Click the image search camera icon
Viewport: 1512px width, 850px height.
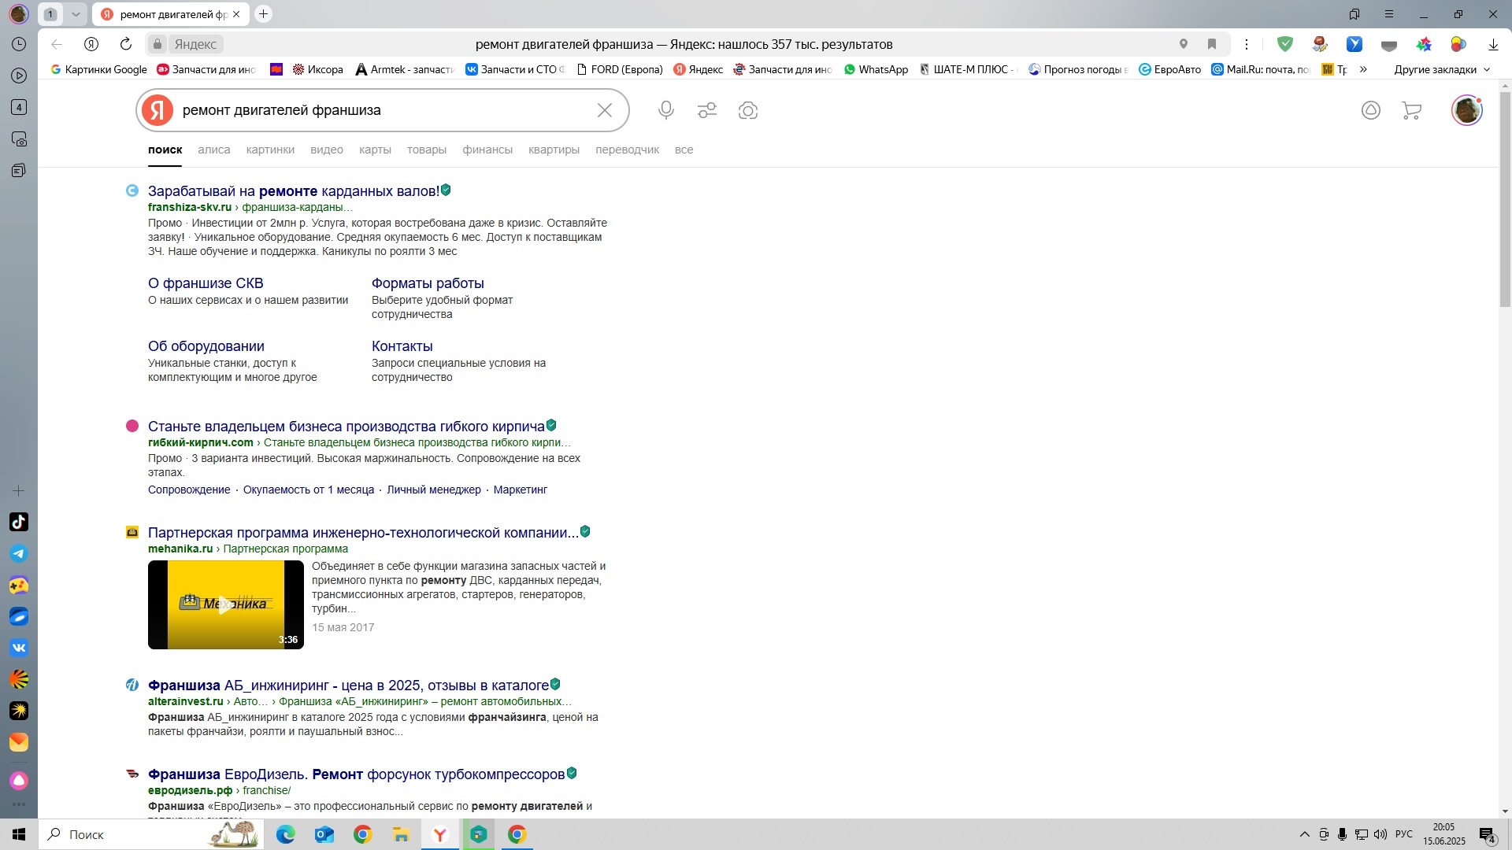click(x=748, y=110)
